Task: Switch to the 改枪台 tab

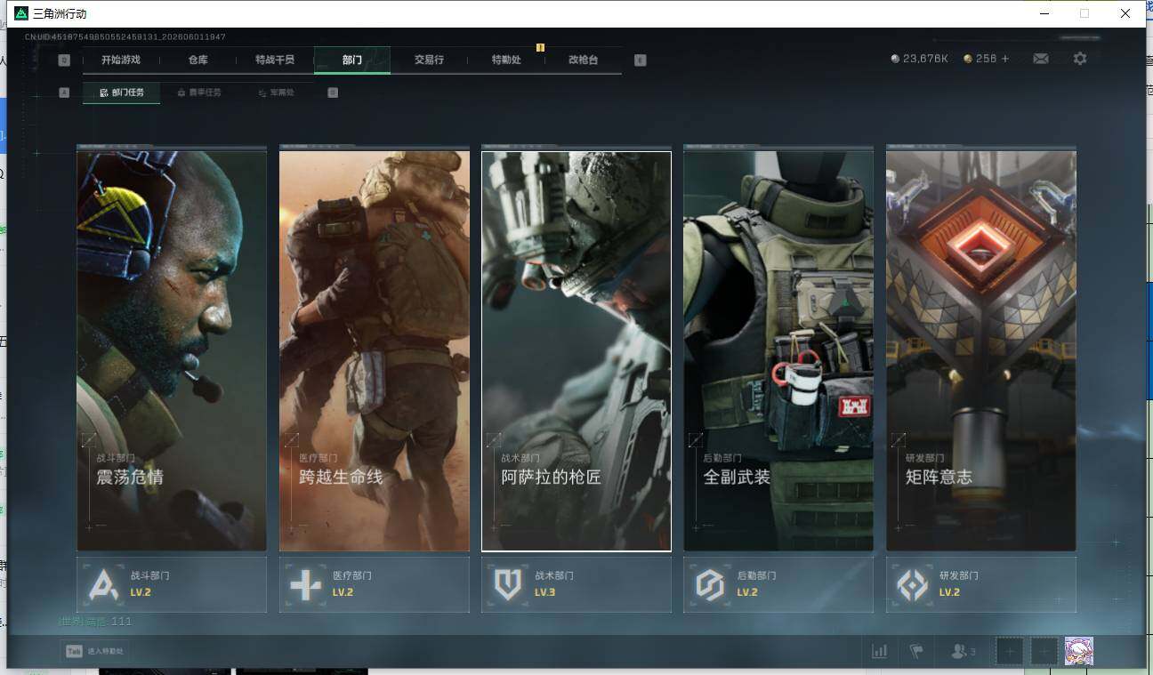Action: (584, 60)
